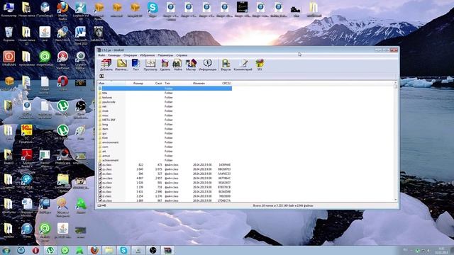This screenshot has height=255, width=454.
Task: Sort by the Размер column header
Action: 135,84
